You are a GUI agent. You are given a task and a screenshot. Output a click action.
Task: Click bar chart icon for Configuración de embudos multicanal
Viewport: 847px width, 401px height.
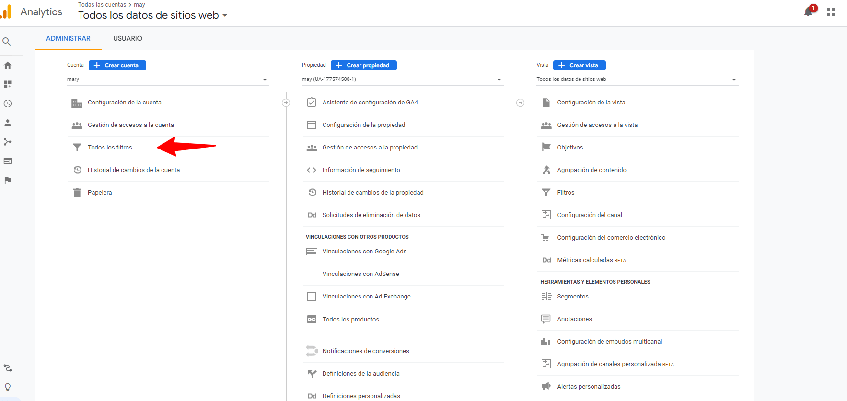[545, 342]
